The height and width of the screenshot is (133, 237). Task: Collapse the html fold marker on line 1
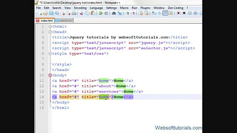point(50,27)
